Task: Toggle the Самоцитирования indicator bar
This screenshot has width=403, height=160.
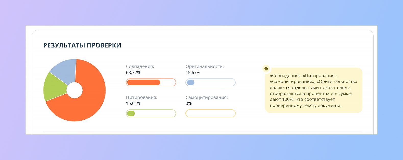Action: [210, 113]
